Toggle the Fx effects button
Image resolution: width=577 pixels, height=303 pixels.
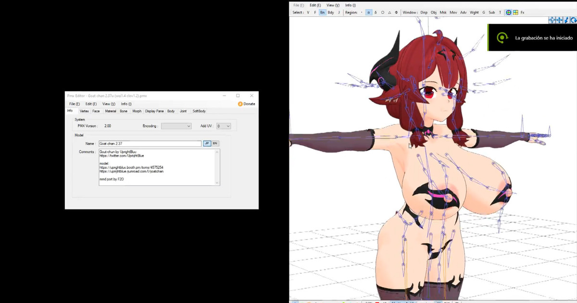click(x=523, y=13)
